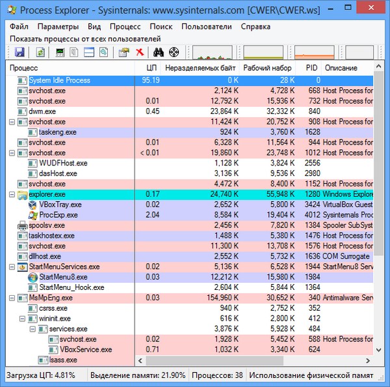Viewport: 390px width, 387px height.
Task: Collapse the explorer.exe process tree node
Action: pos(12,194)
